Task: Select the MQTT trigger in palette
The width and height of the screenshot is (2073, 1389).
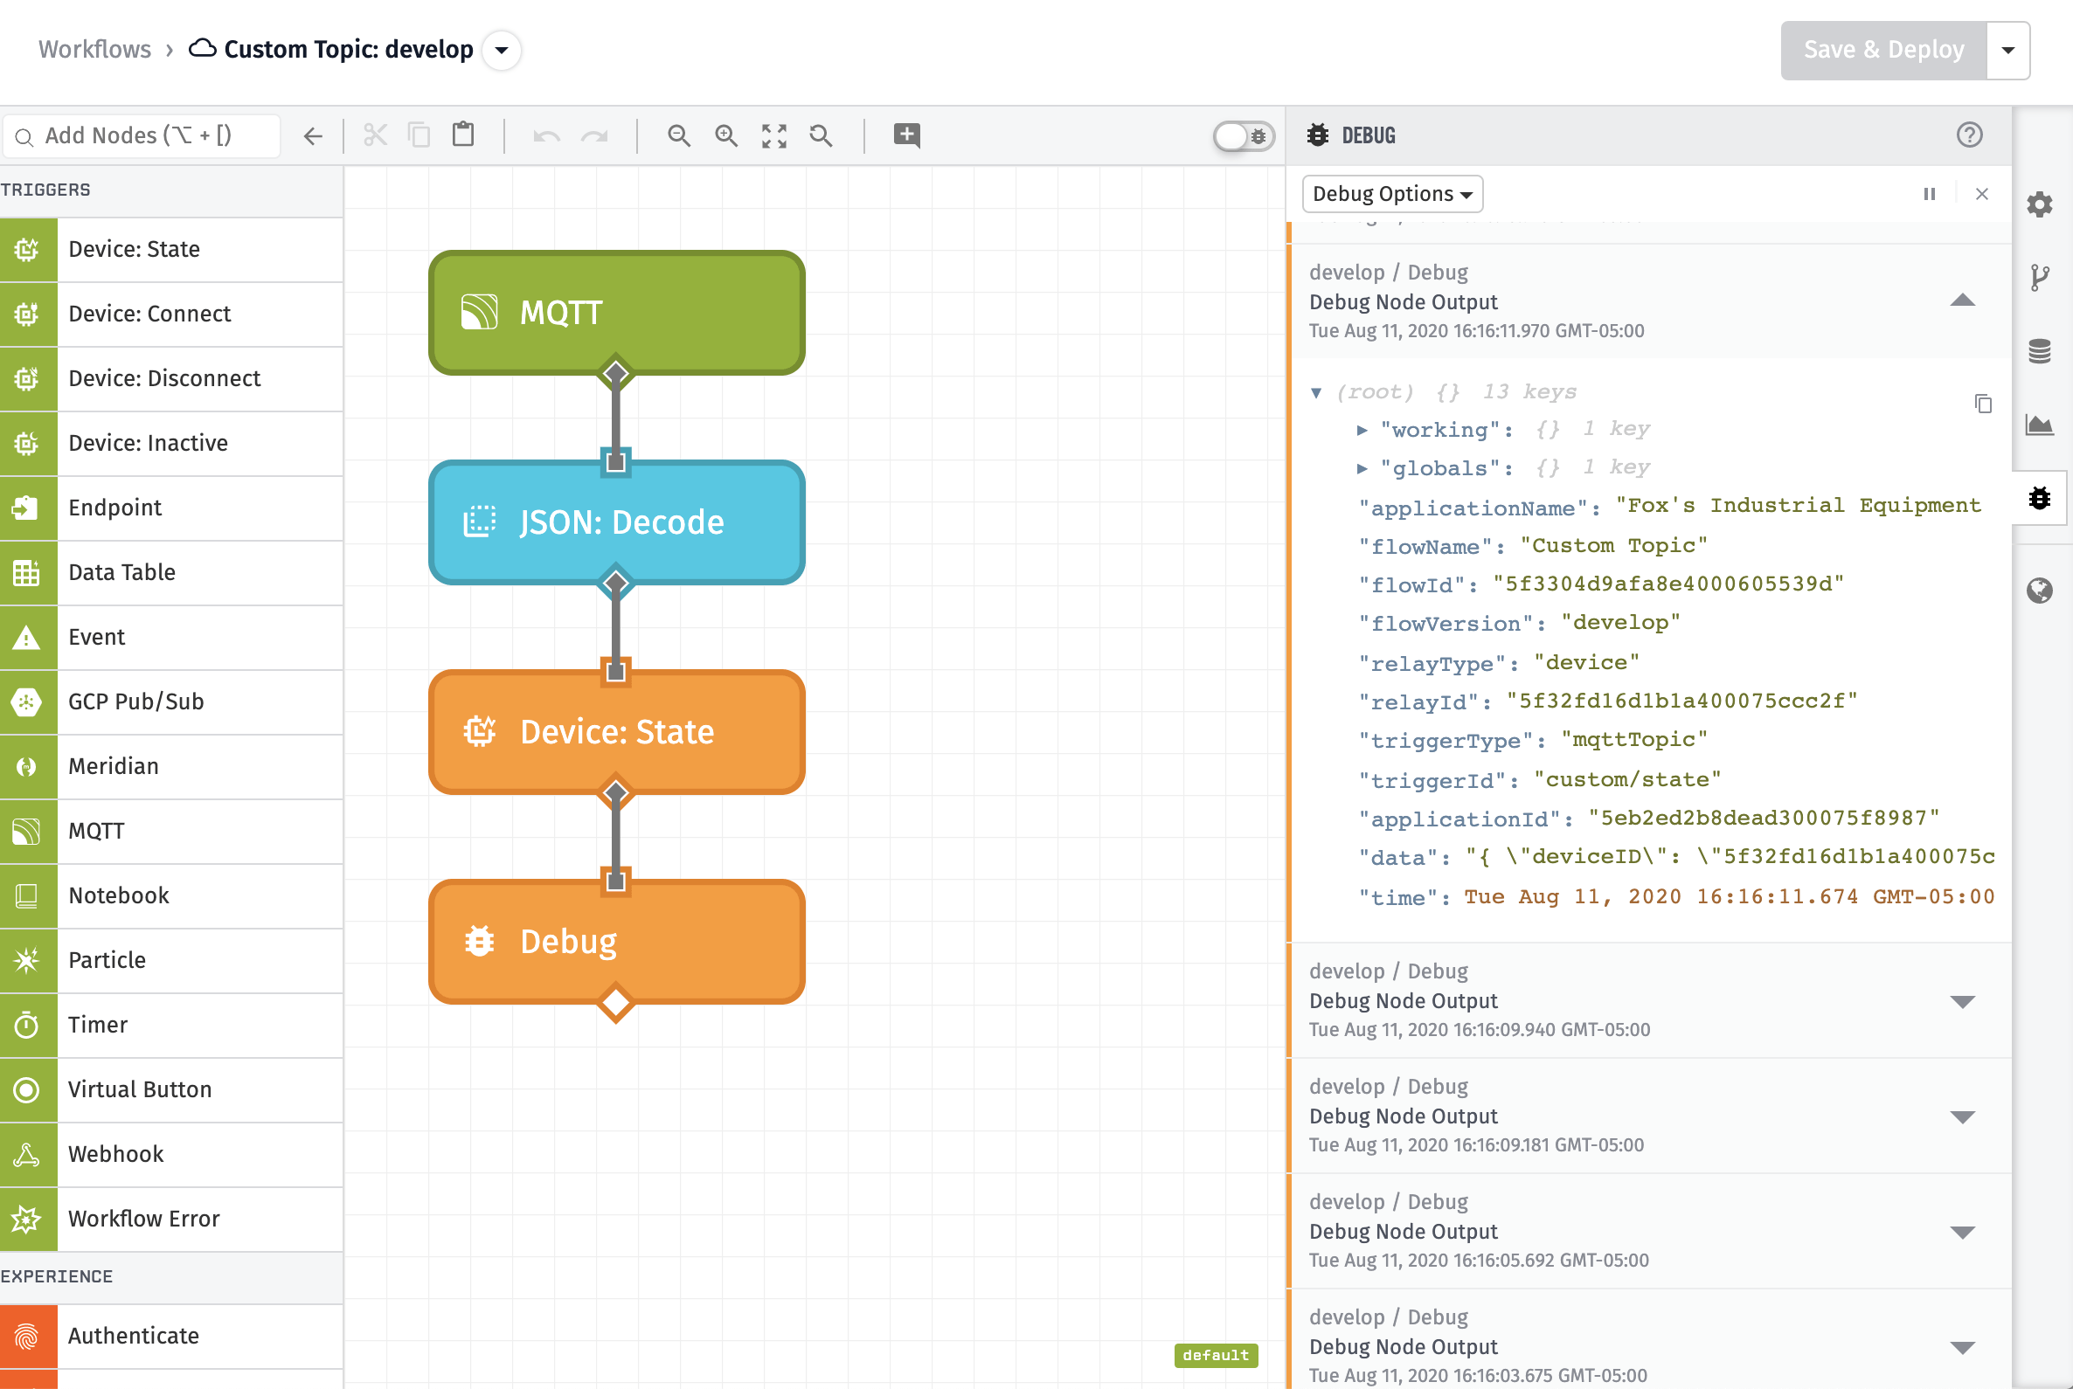Action: [x=171, y=832]
